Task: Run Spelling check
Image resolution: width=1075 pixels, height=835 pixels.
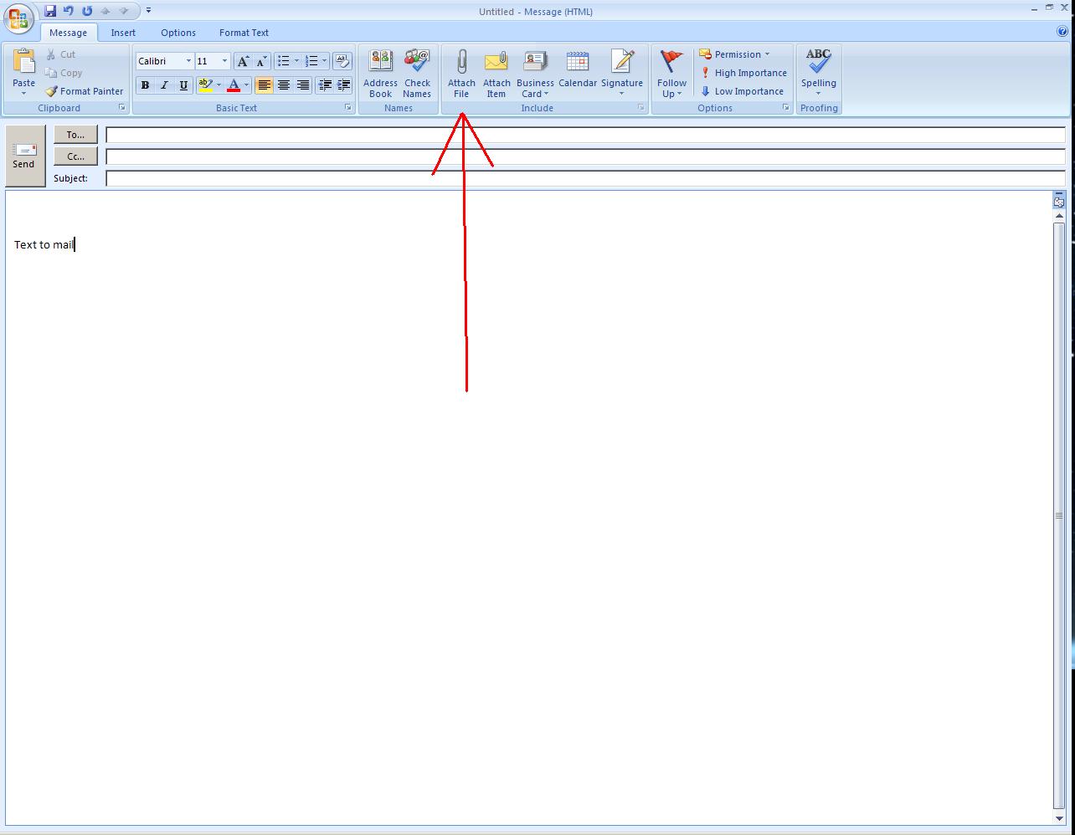Action: click(x=819, y=74)
